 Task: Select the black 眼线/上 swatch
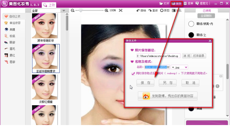[191, 35]
